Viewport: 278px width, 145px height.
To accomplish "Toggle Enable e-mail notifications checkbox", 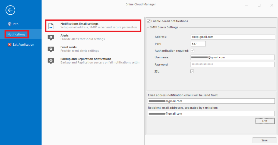I will pyautogui.click(x=149, y=21).
